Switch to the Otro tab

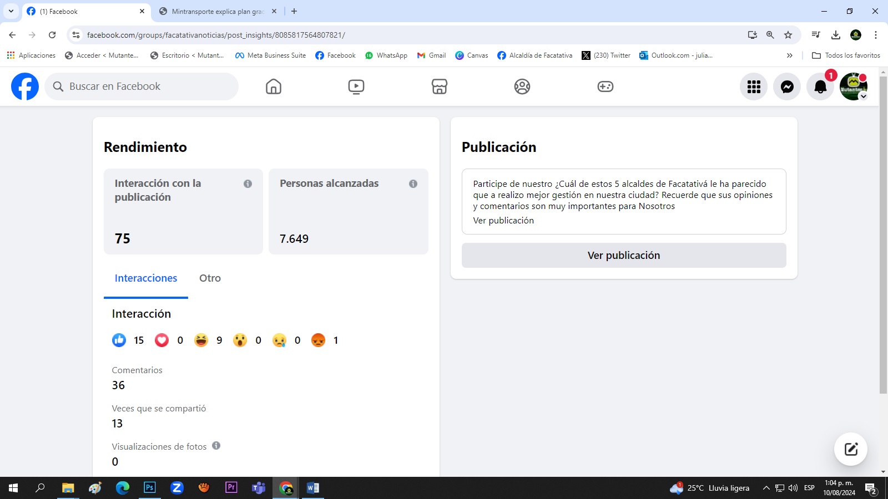tap(210, 278)
